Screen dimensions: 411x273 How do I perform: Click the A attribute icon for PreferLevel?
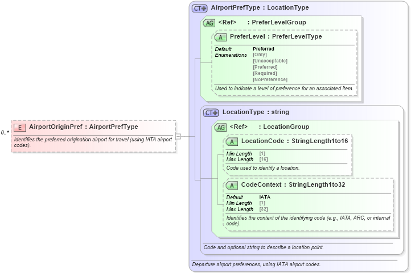click(220, 37)
